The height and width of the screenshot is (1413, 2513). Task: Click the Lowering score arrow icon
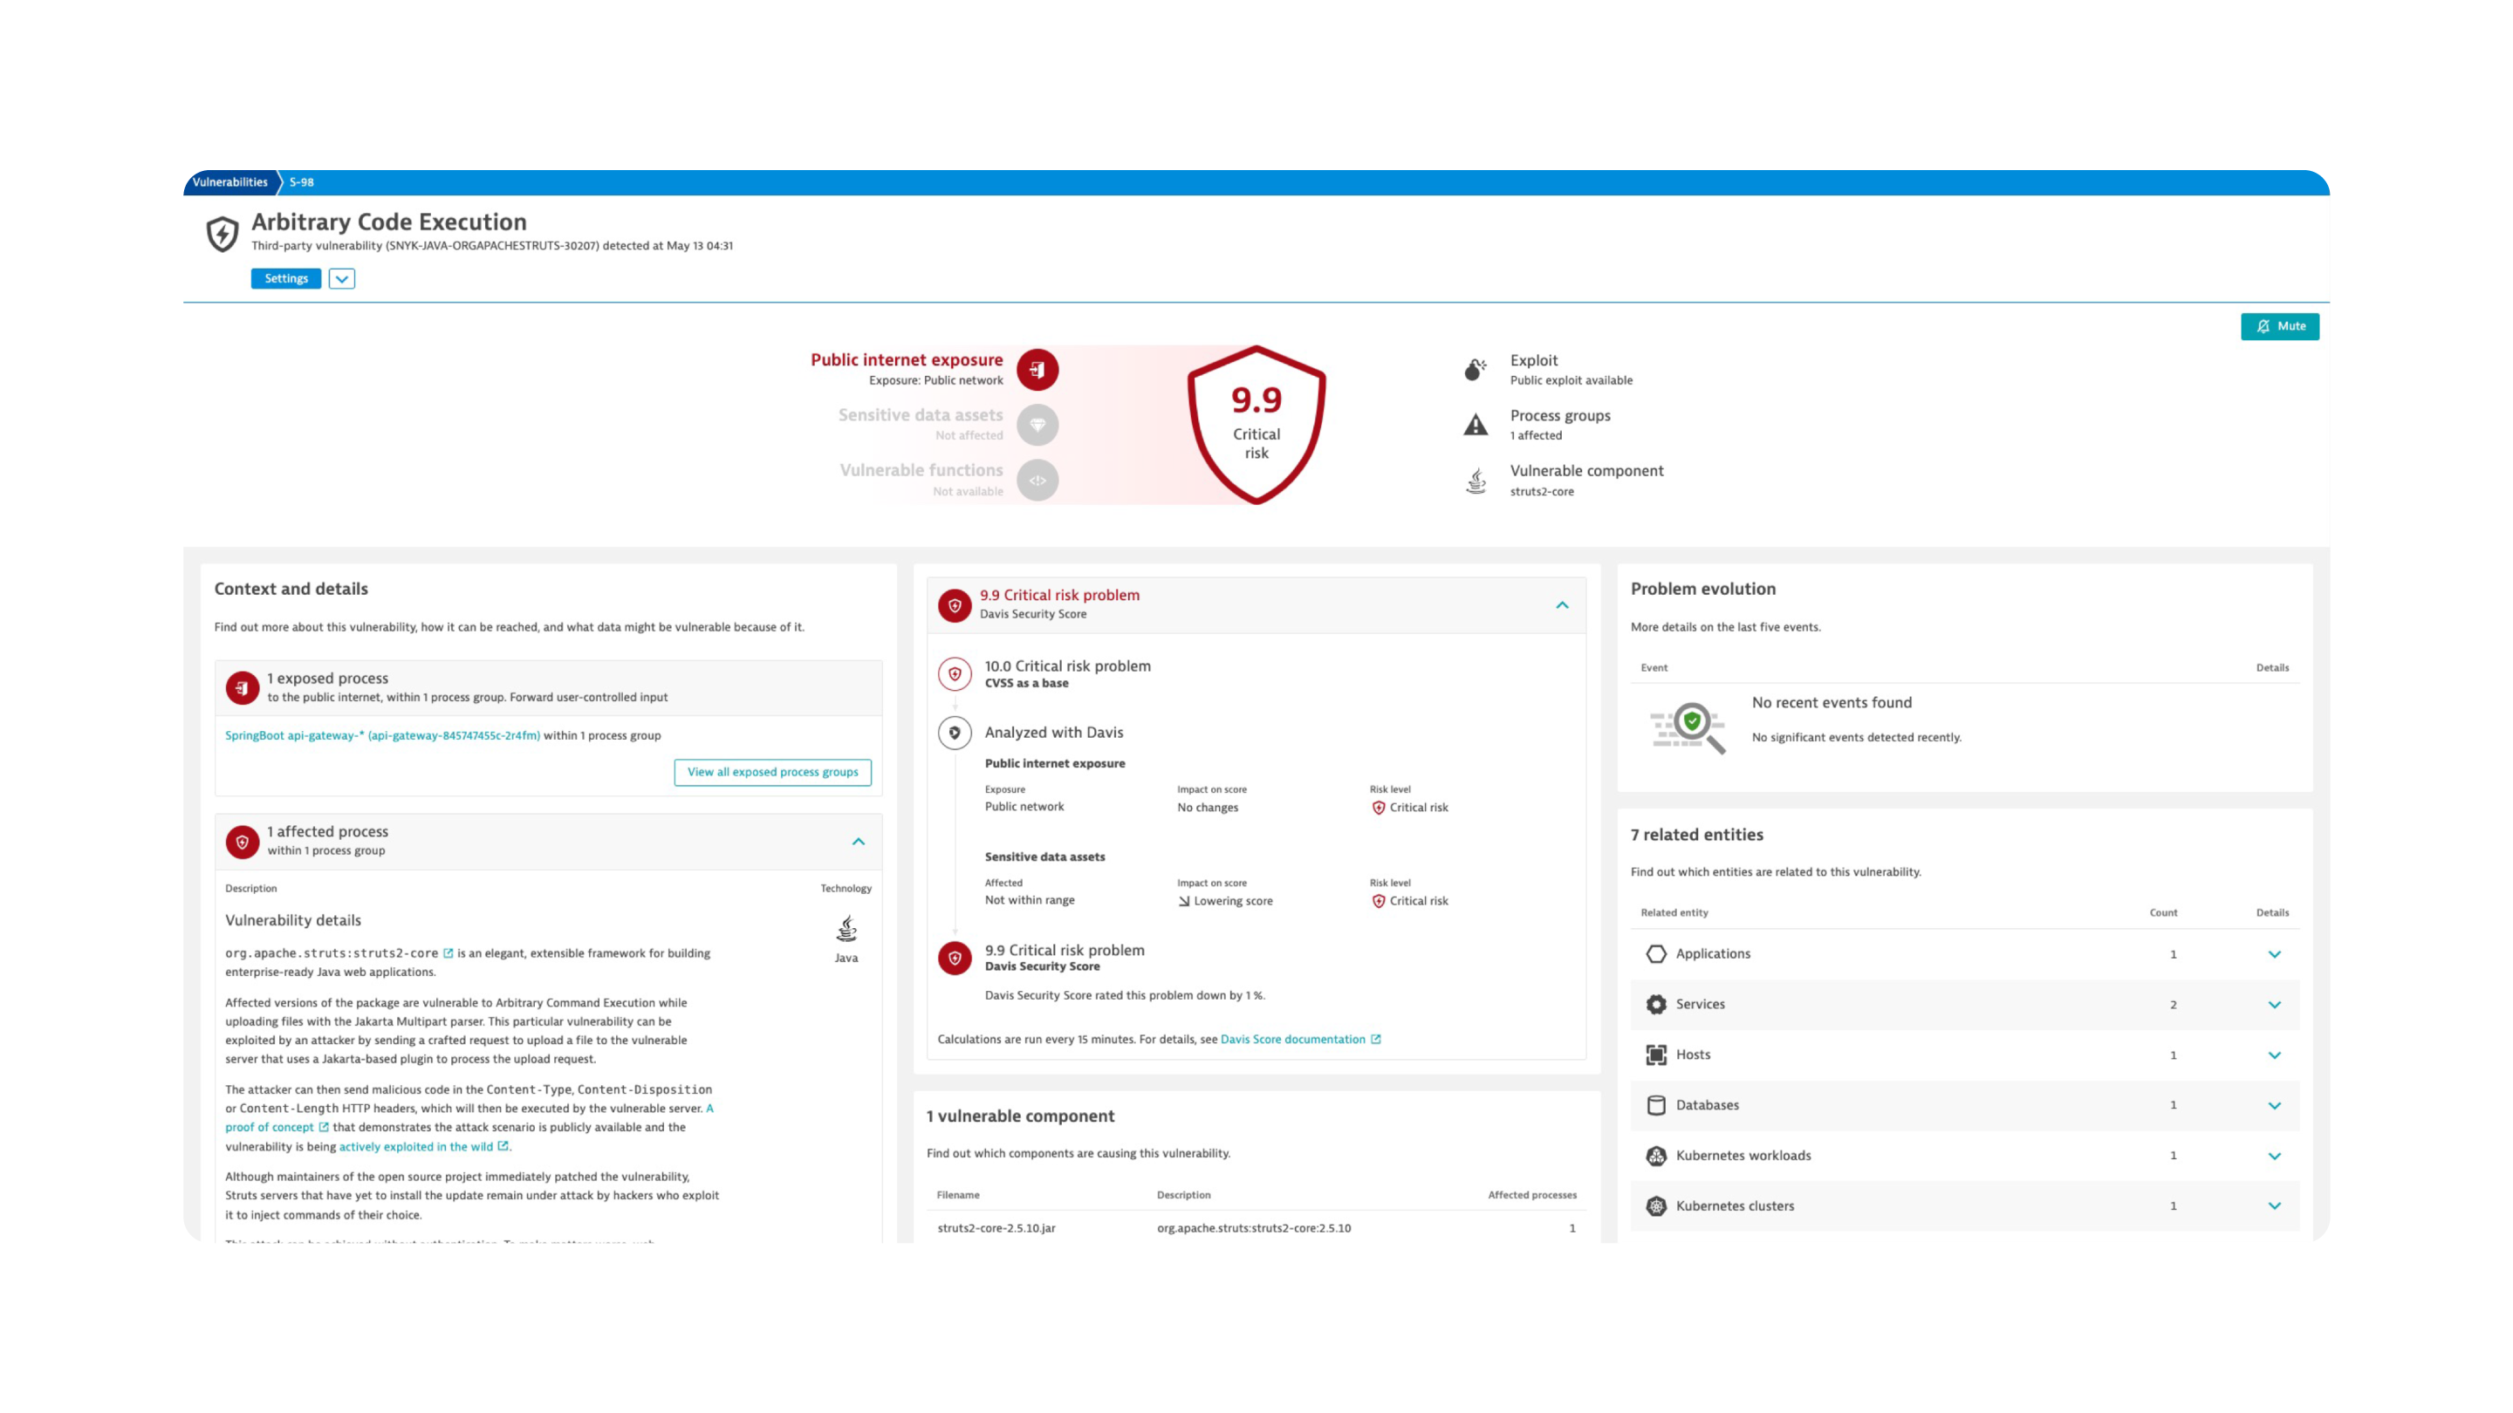point(1183,901)
